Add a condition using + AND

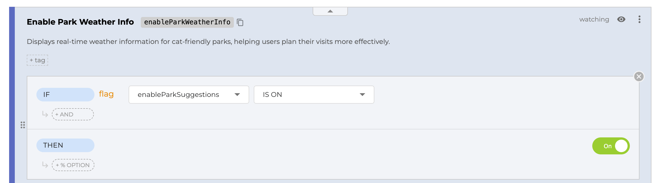[73, 114]
